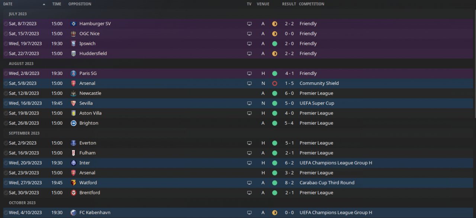Viewport: 476px width, 218px height.
Task: Click the TV icon in the Inter row
Action: click(249, 163)
